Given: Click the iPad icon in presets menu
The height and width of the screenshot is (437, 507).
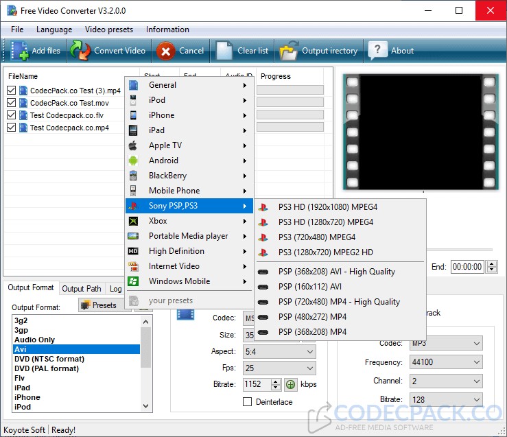Looking at the screenshot, I should tap(133, 130).
